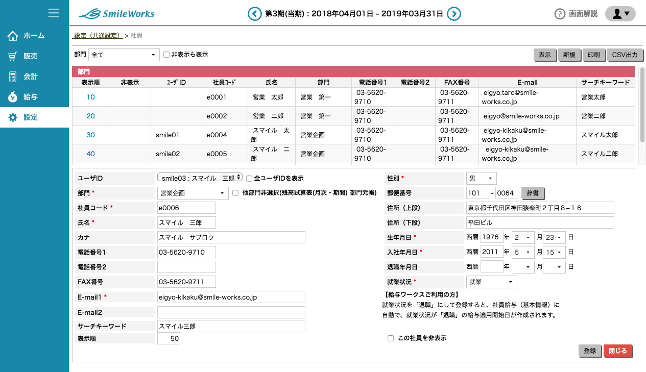Click the サーチキーワード field スマイル三郎
The height and width of the screenshot is (372, 646).
(x=231, y=326)
